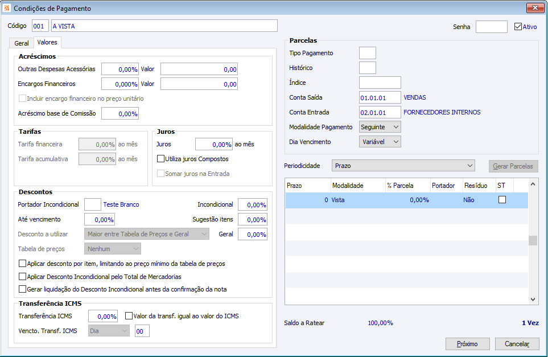
Task: Open Dia Vencimento dropdown
Action: (380, 142)
